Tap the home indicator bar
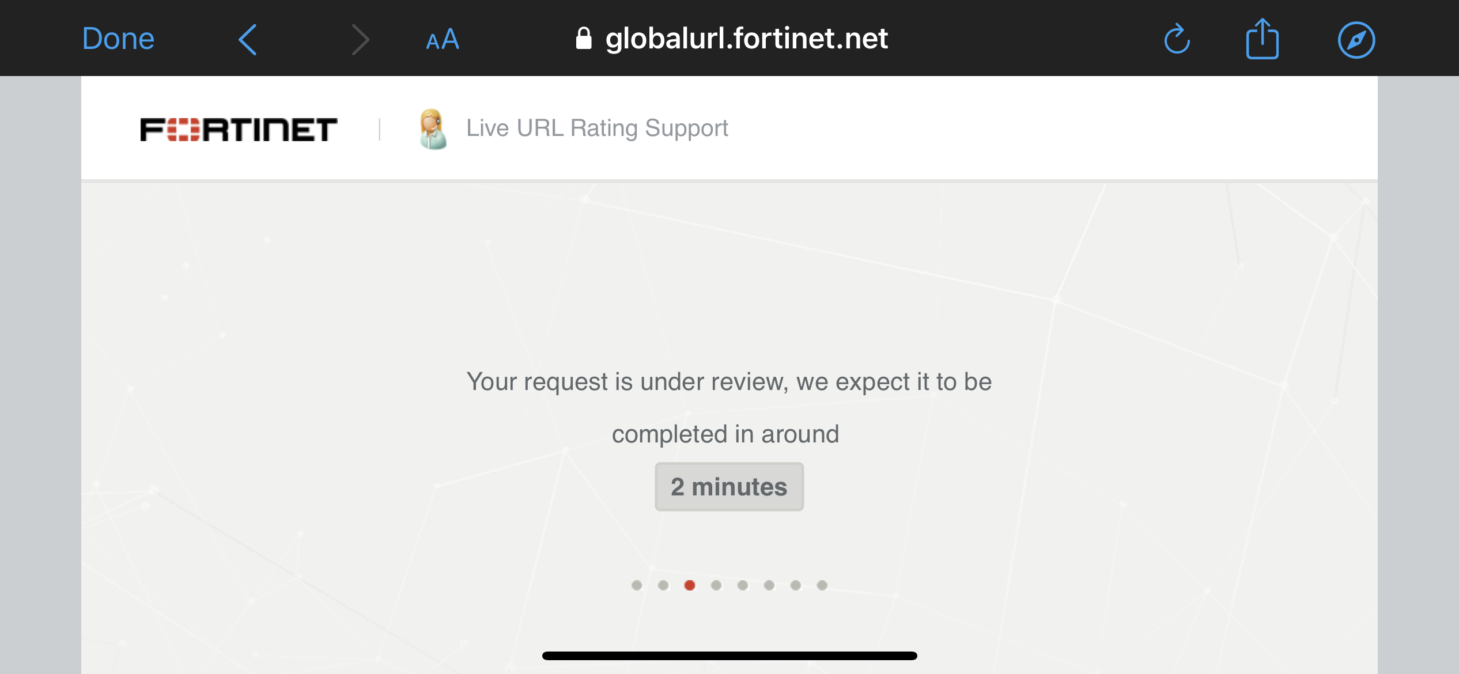The image size is (1459, 674). point(729,656)
